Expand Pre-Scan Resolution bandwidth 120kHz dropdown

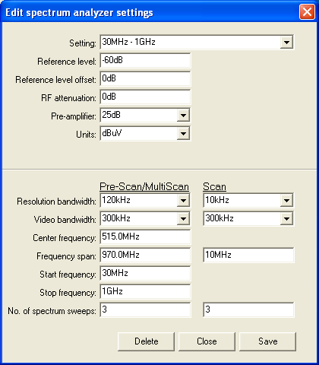pos(183,201)
